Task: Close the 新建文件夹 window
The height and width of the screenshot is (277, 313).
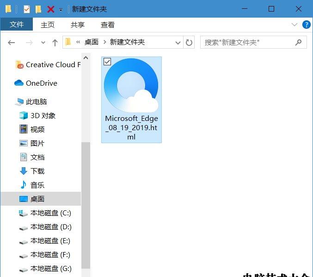Action: click(x=299, y=9)
